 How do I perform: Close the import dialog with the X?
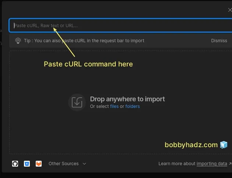click(230, 10)
